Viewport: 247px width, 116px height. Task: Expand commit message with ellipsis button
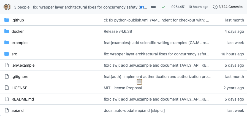coord(153,7)
